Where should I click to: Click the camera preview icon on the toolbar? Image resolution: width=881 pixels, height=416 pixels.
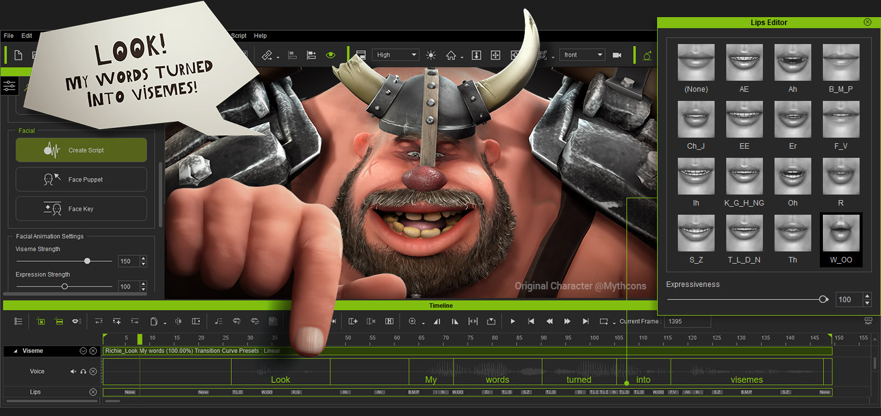[616, 54]
